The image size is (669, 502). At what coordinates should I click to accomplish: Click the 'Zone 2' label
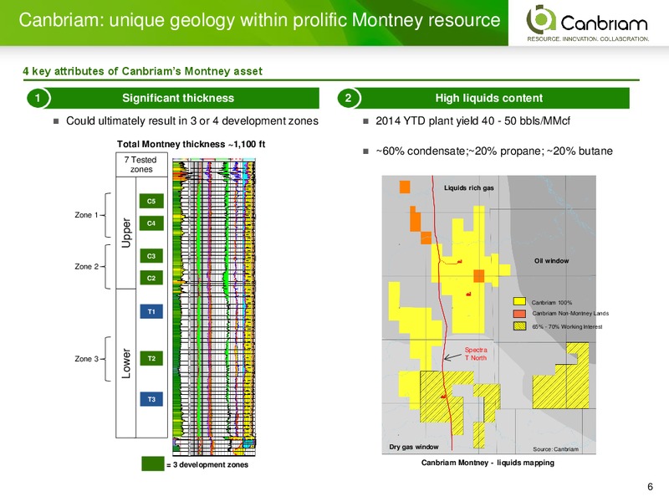pyautogui.click(x=87, y=266)
